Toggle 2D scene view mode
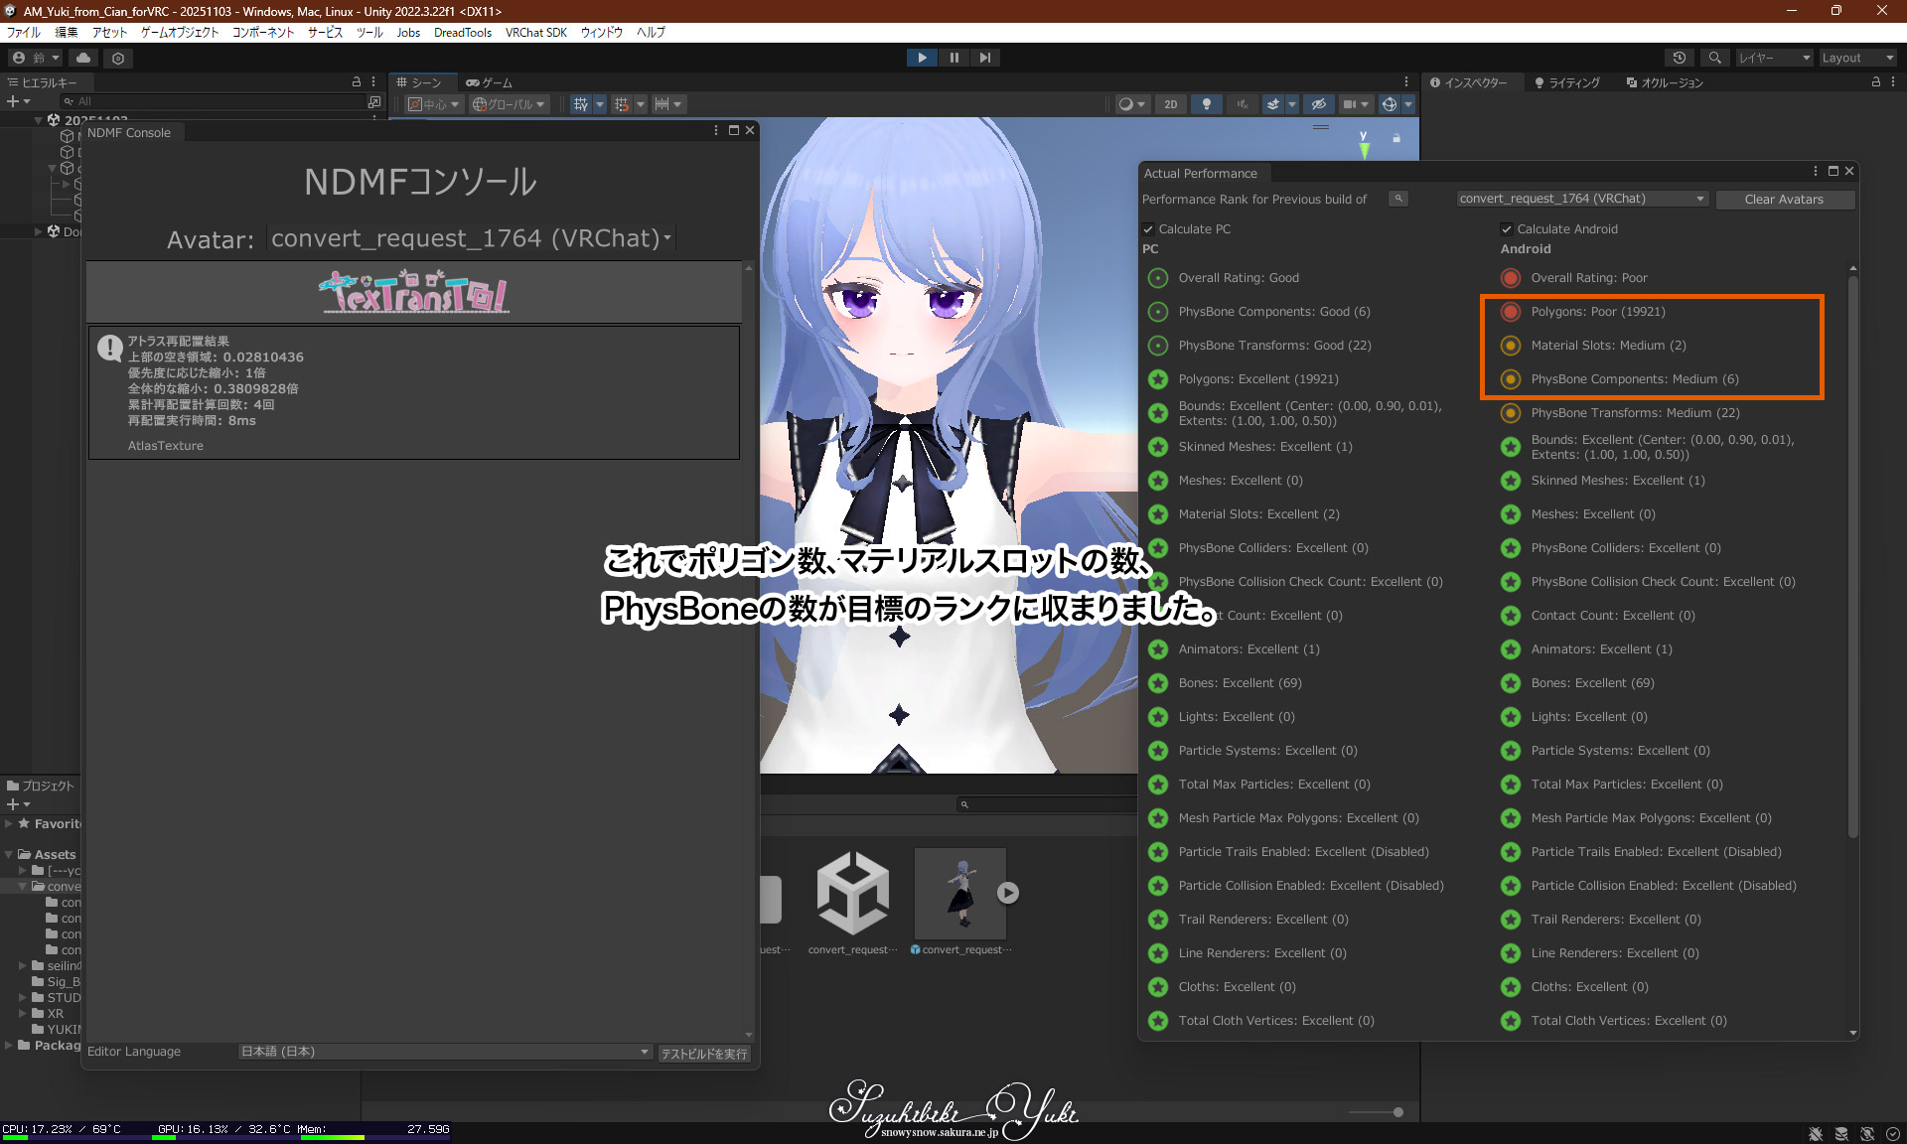 pyautogui.click(x=1171, y=104)
